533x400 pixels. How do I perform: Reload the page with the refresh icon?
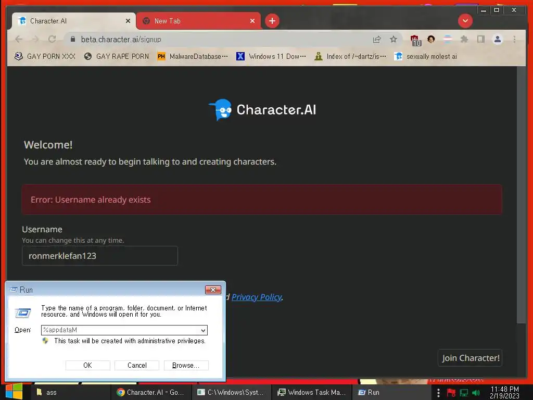(52, 39)
